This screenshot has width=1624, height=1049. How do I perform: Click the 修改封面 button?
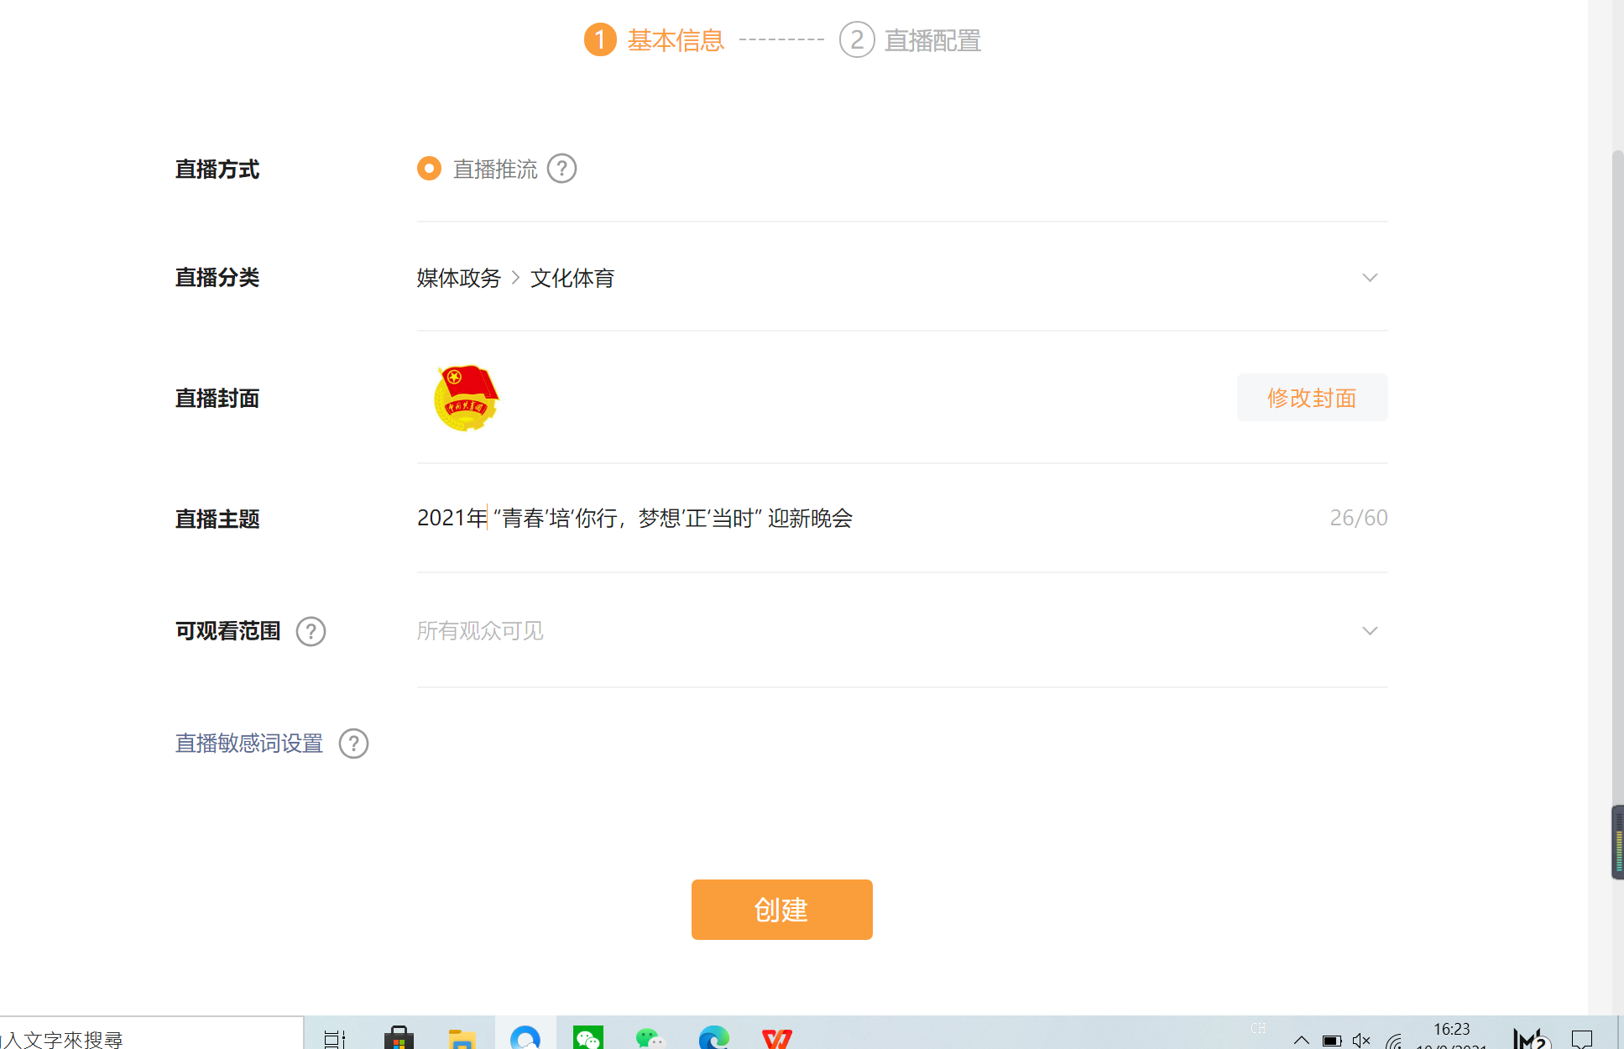tap(1311, 398)
